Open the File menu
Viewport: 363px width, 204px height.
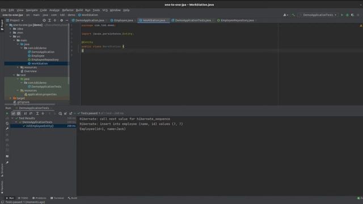click(x=3, y=10)
